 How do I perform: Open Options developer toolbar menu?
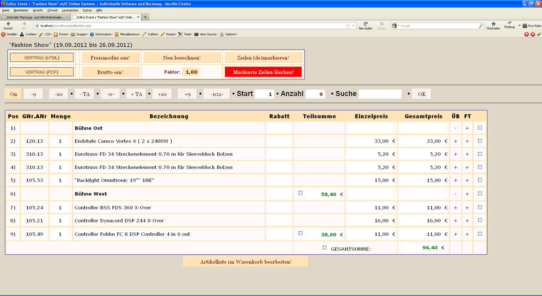[x=229, y=34]
